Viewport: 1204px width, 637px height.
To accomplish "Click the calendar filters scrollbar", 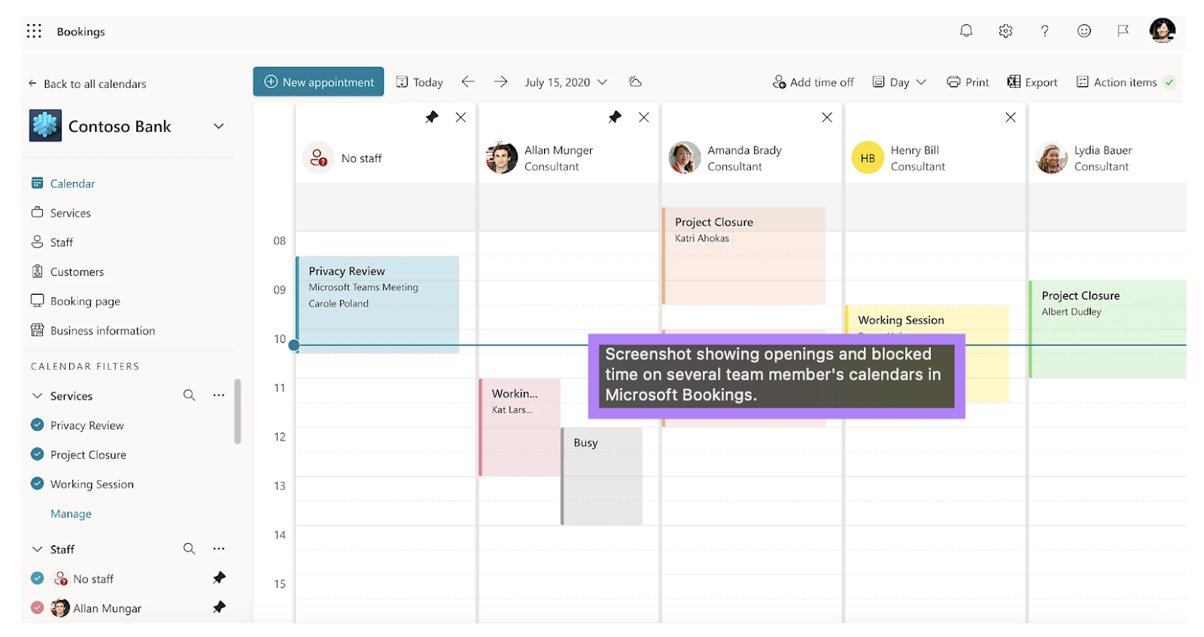I will pos(238,411).
